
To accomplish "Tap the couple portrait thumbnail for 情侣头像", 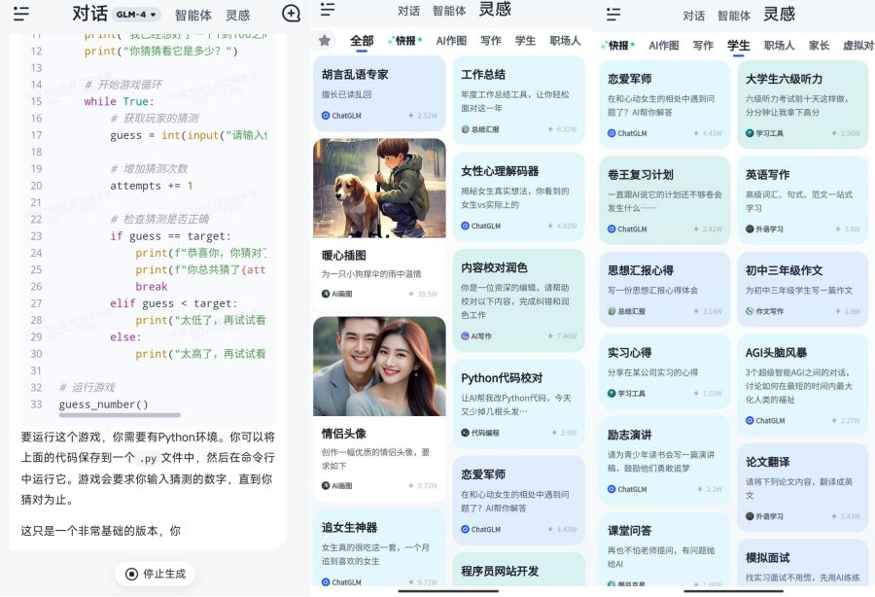I will 379,367.
